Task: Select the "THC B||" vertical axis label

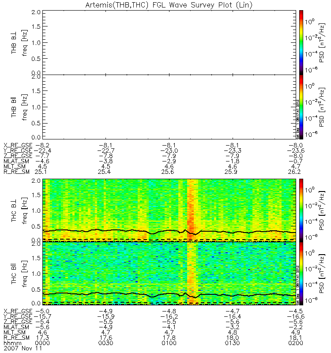Action: (14, 274)
